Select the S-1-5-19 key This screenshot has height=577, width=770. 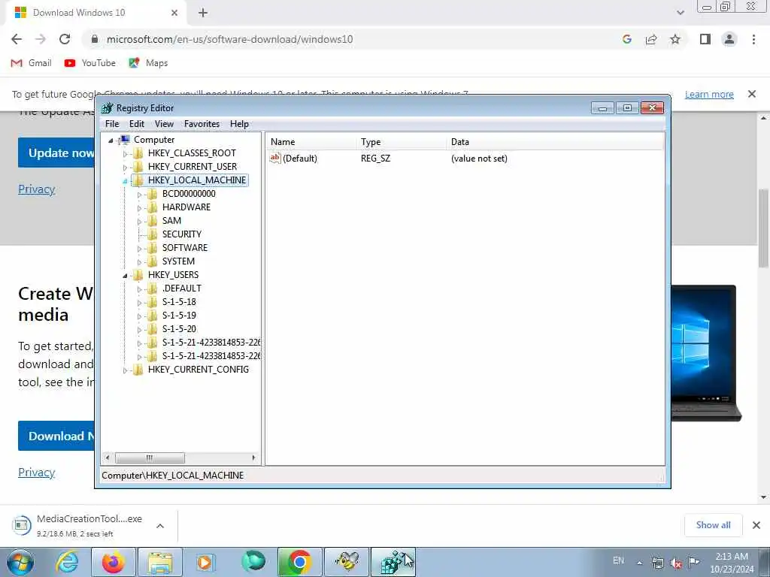(x=179, y=315)
